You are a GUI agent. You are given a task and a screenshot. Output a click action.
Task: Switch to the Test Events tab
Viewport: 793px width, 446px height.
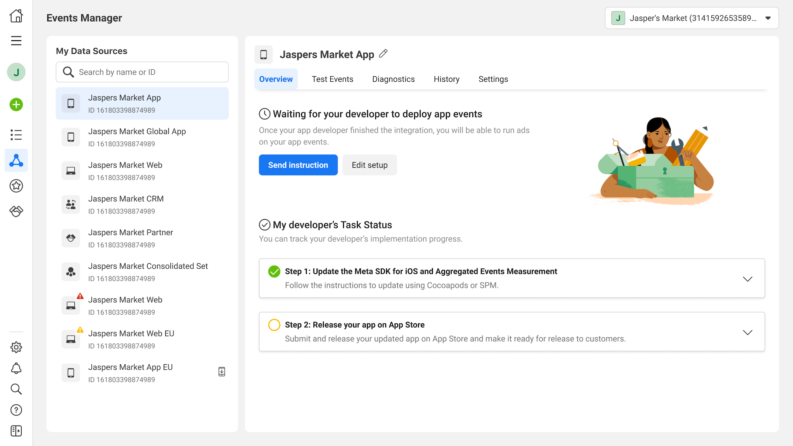[332, 79]
